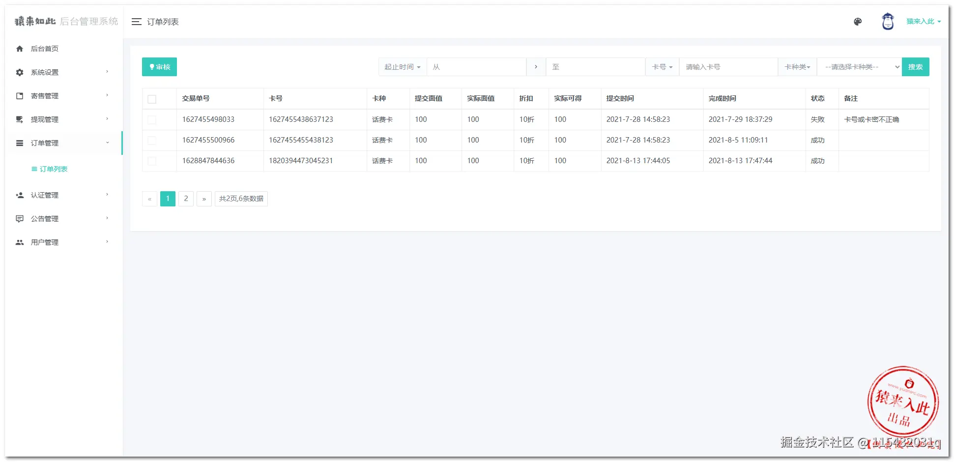Screen dimensions: 954x462
Task: Click the 失败 status cell
Action: (818, 119)
